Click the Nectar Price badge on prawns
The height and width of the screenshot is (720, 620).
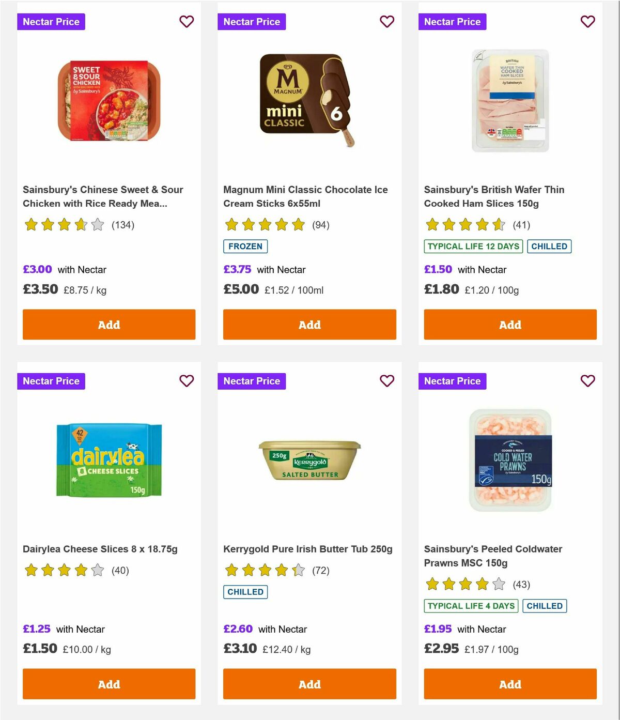click(x=452, y=381)
